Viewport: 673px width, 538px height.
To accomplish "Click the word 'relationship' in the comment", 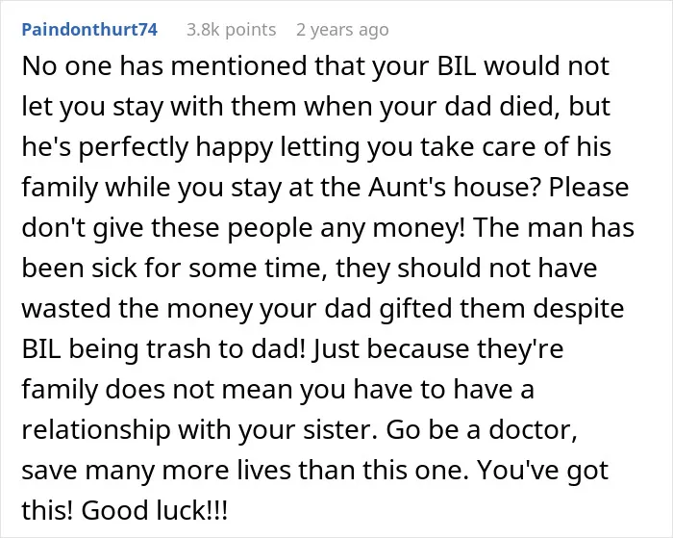I will pos(96,429).
